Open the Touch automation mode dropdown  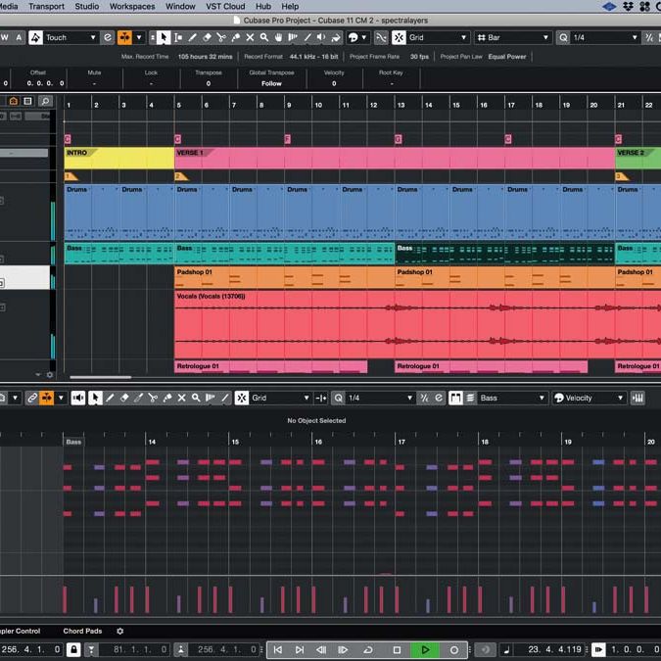pyautogui.click(x=71, y=37)
